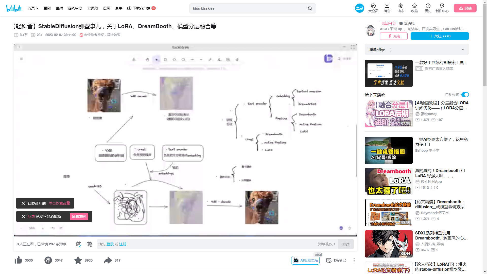Open Dreambooth论文精读 video thumbnail
The image size is (487, 274).
click(x=389, y=213)
